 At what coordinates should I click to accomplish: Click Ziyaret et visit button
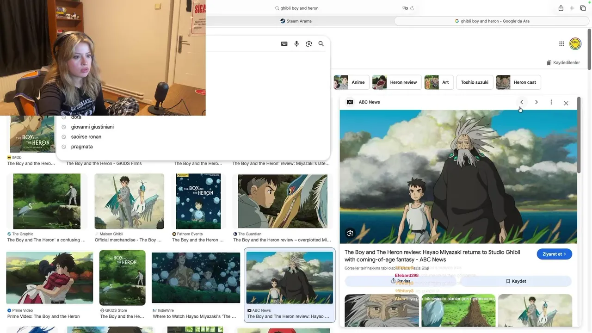tap(554, 254)
